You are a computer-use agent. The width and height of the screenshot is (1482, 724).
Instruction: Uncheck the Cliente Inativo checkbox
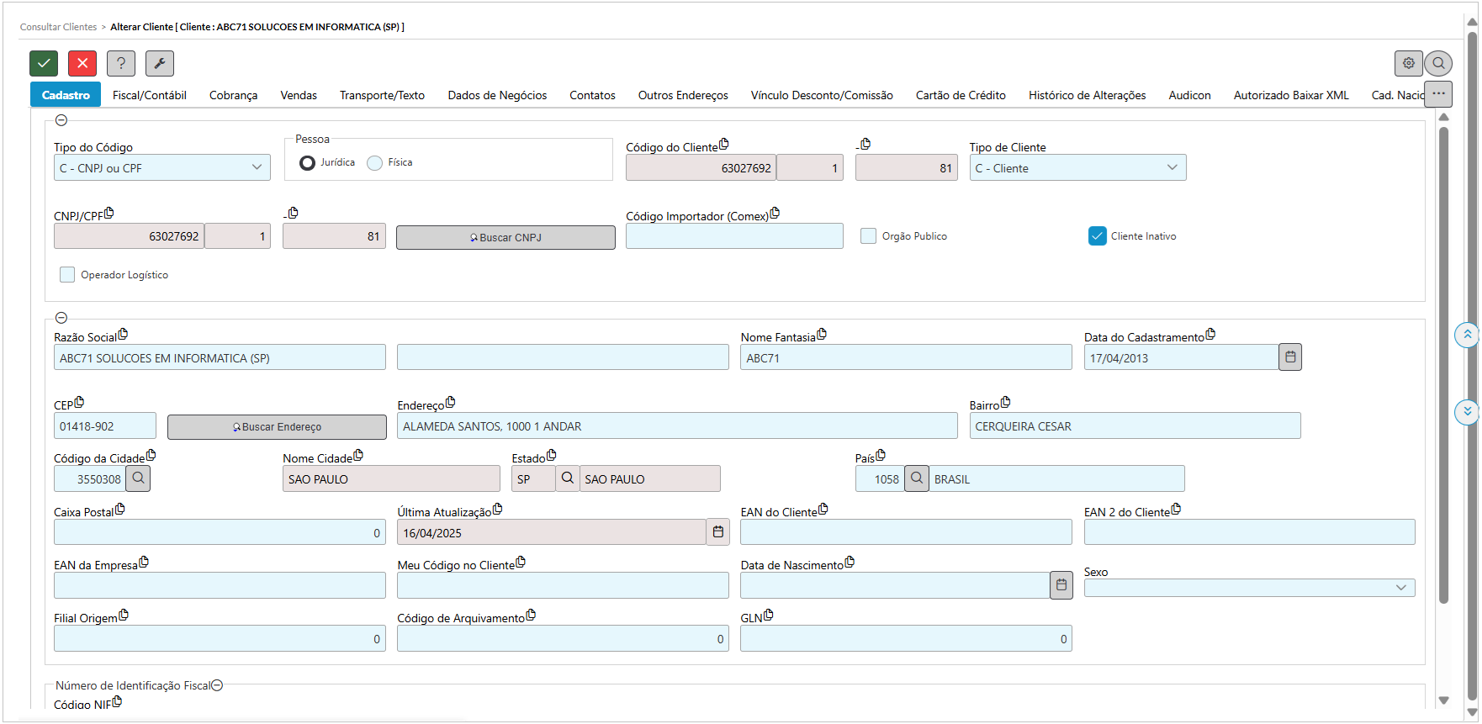point(1098,236)
